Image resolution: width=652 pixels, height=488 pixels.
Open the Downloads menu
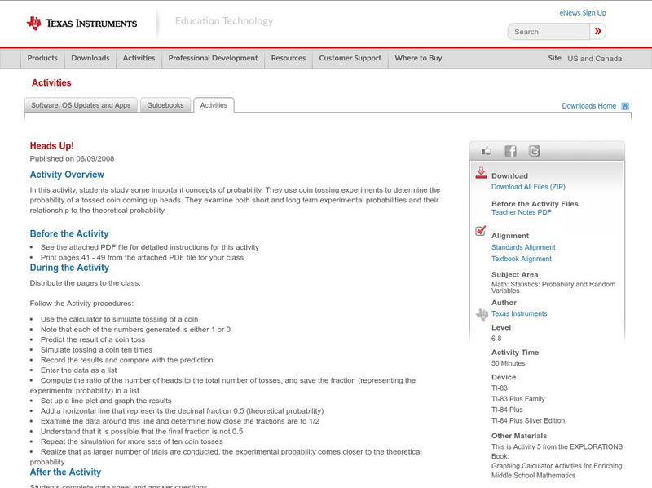[90, 58]
